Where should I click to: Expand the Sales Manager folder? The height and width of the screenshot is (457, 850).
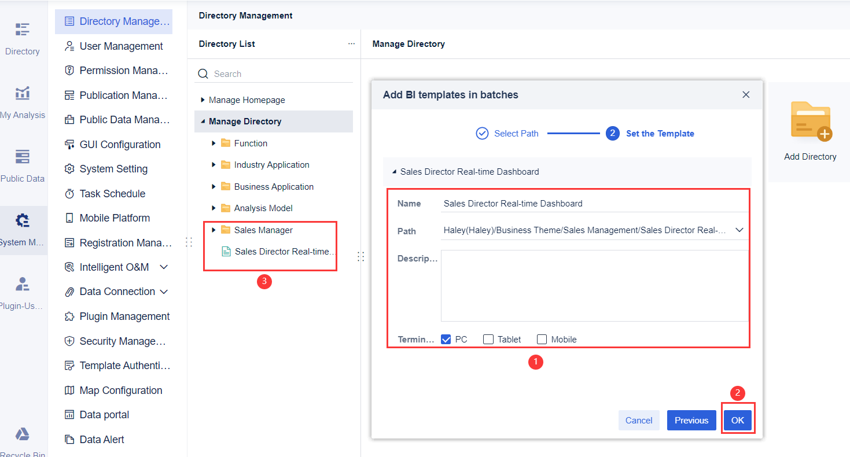click(x=213, y=230)
